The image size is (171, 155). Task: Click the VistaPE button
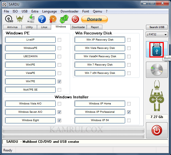tap(30, 73)
